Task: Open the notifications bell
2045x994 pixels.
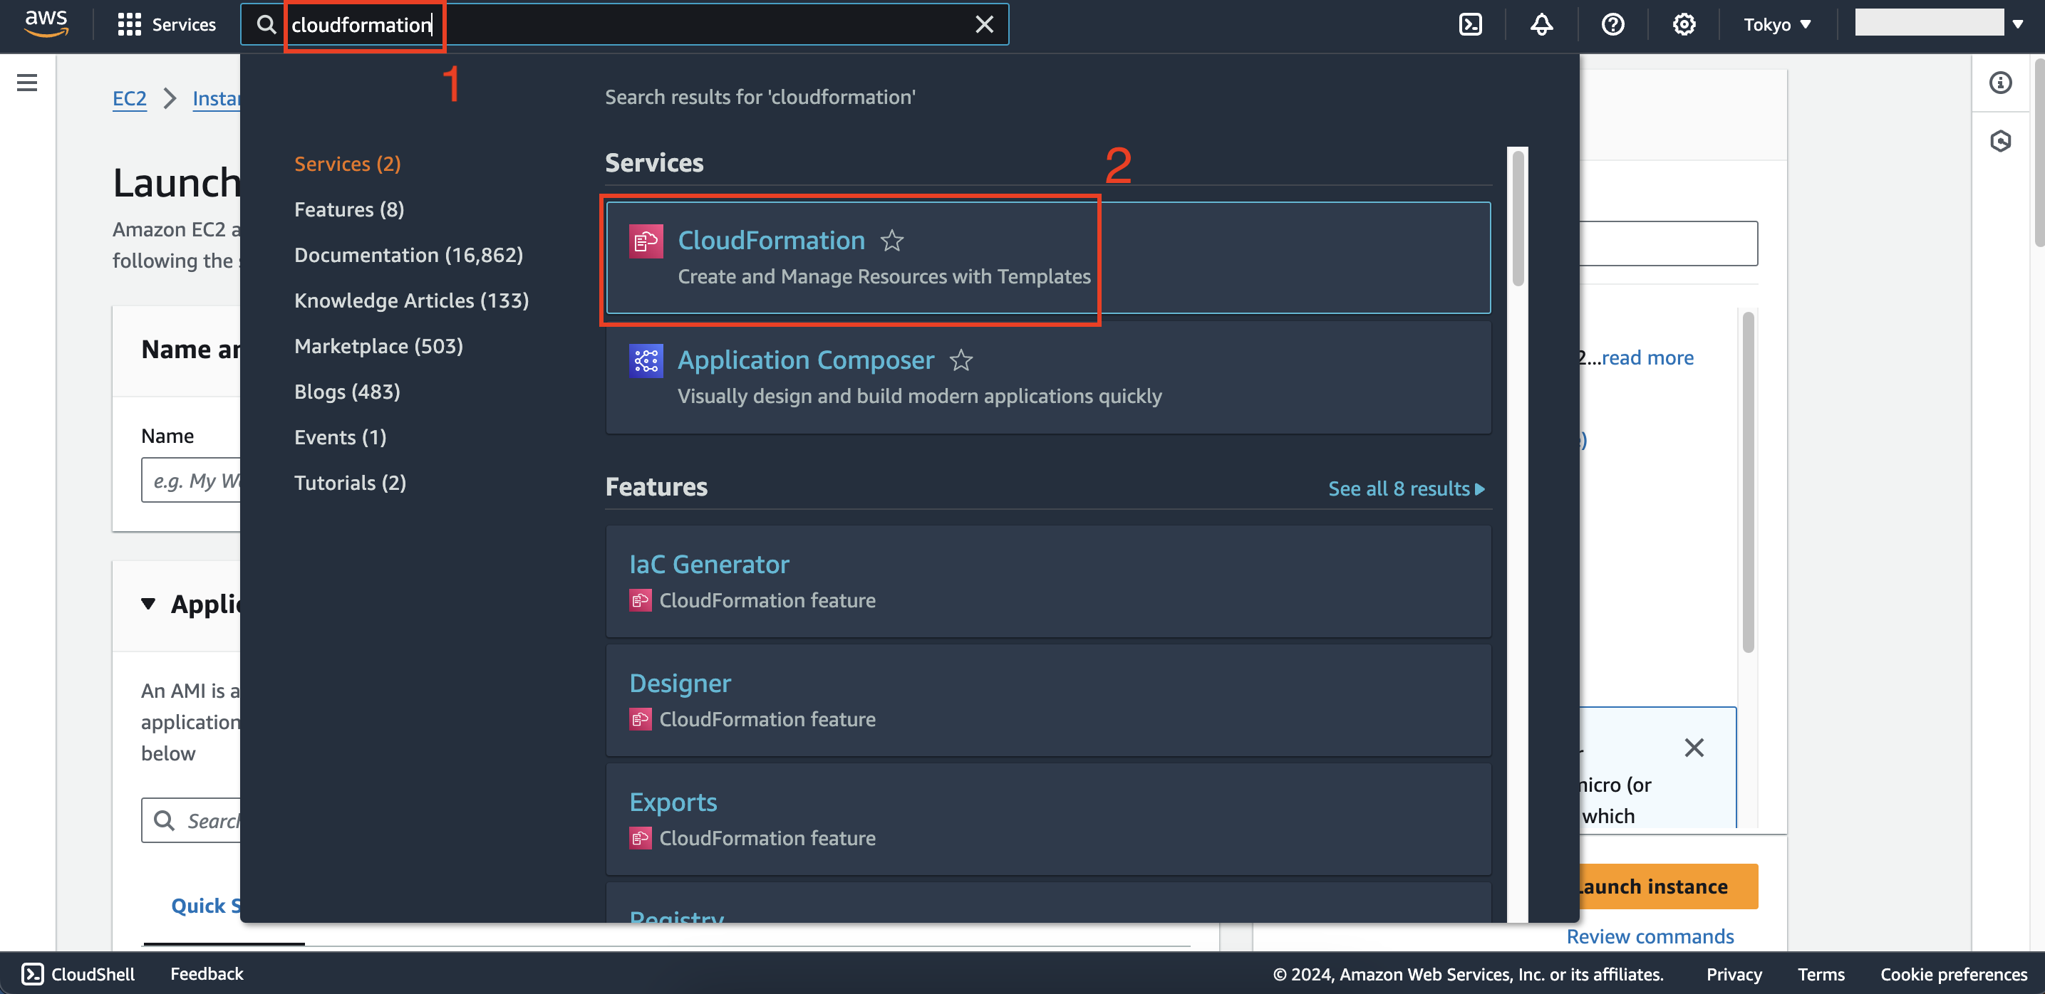Action: click(1541, 25)
